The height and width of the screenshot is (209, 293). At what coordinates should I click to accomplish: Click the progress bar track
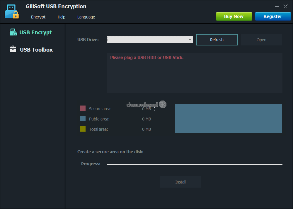pyautogui.click(x=195, y=164)
